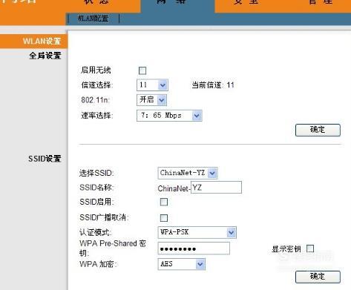The image size is (351, 290).
Task: Click the 当前信道: 11 text
Action: click(x=213, y=85)
